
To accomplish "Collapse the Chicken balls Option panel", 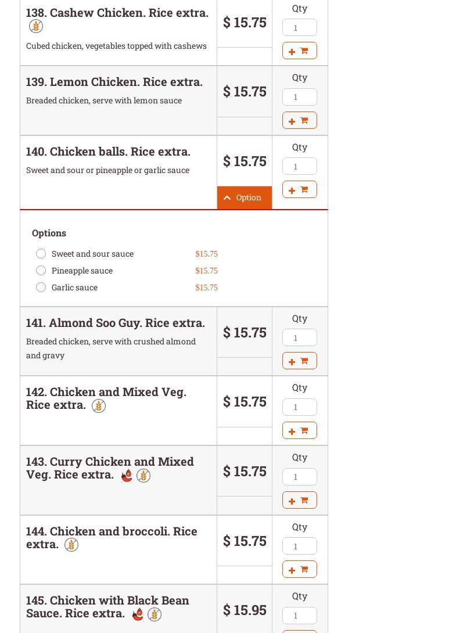I will tap(244, 197).
